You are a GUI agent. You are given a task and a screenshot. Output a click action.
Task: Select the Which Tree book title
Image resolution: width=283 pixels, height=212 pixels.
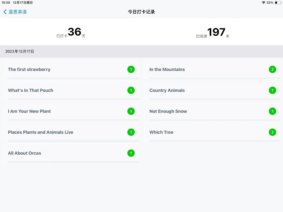[161, 132]
